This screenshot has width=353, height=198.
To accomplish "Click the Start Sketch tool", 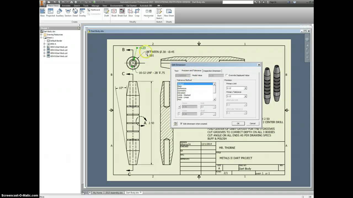I will (x=159, y=13).
